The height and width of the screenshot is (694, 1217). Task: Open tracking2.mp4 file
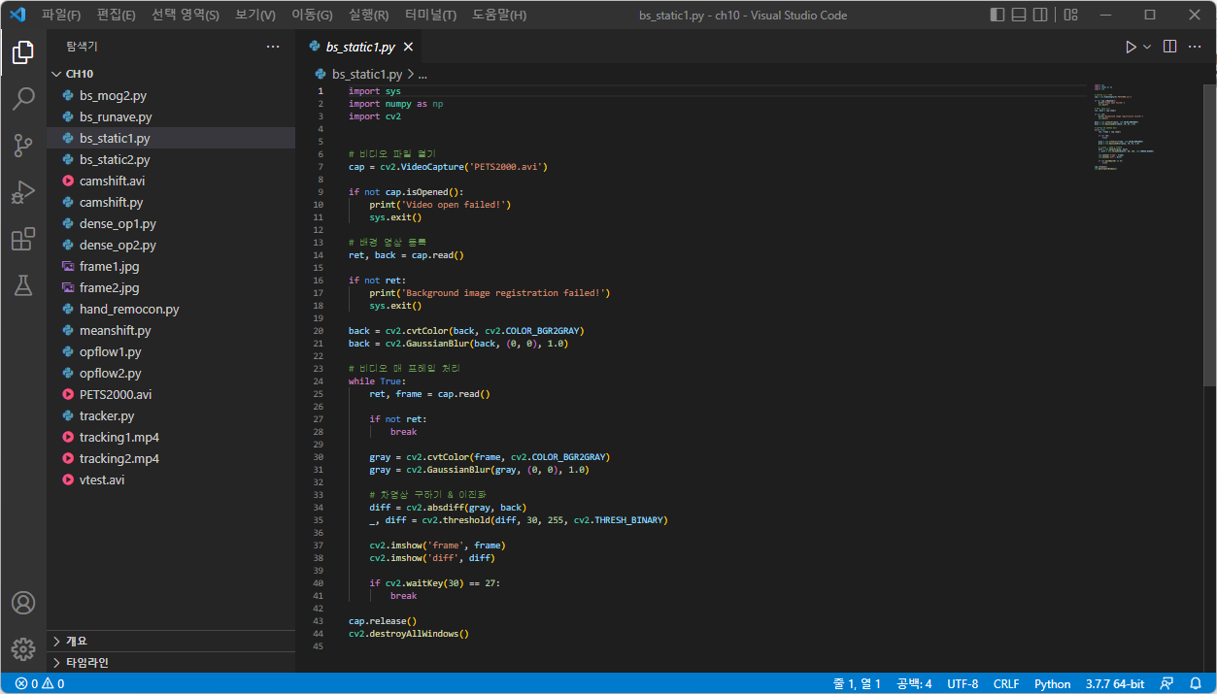(171, 458)
